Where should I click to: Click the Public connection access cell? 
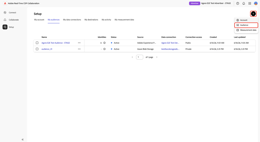click(x=188, y=43)
